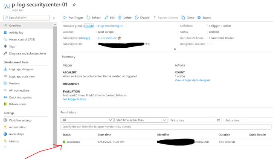The height and width of the screenshot is (159, 273).
Task: Click the Edit pencil icon
Action: tap(106, 17)
